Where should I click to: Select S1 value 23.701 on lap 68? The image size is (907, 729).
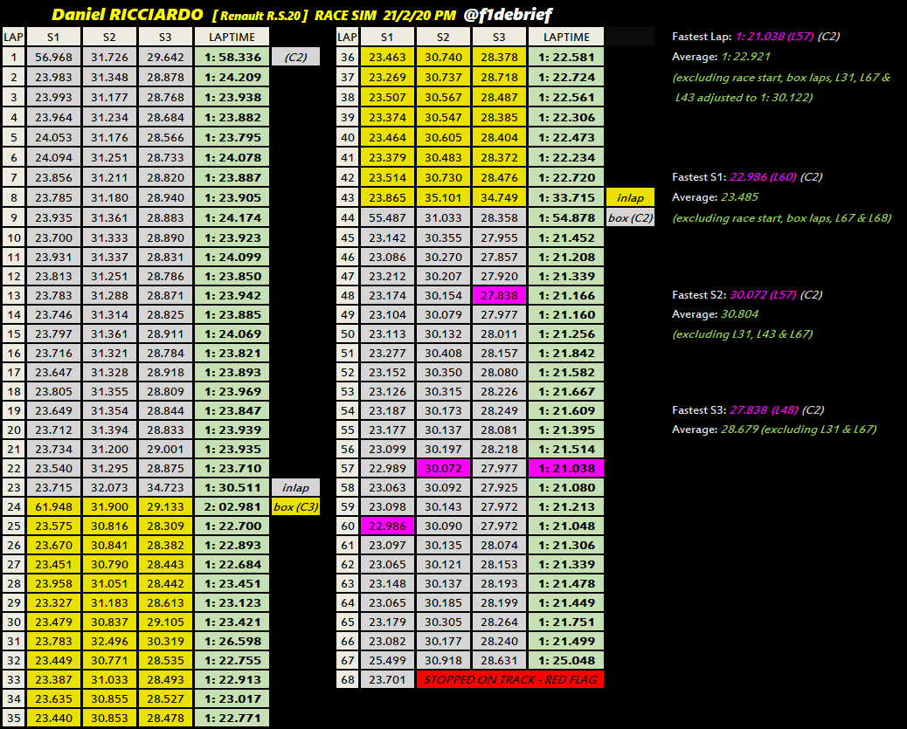387,679
